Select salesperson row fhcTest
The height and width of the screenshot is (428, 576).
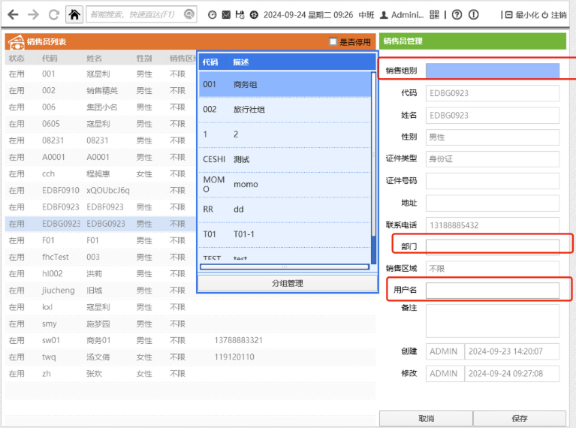click(100, 257)
